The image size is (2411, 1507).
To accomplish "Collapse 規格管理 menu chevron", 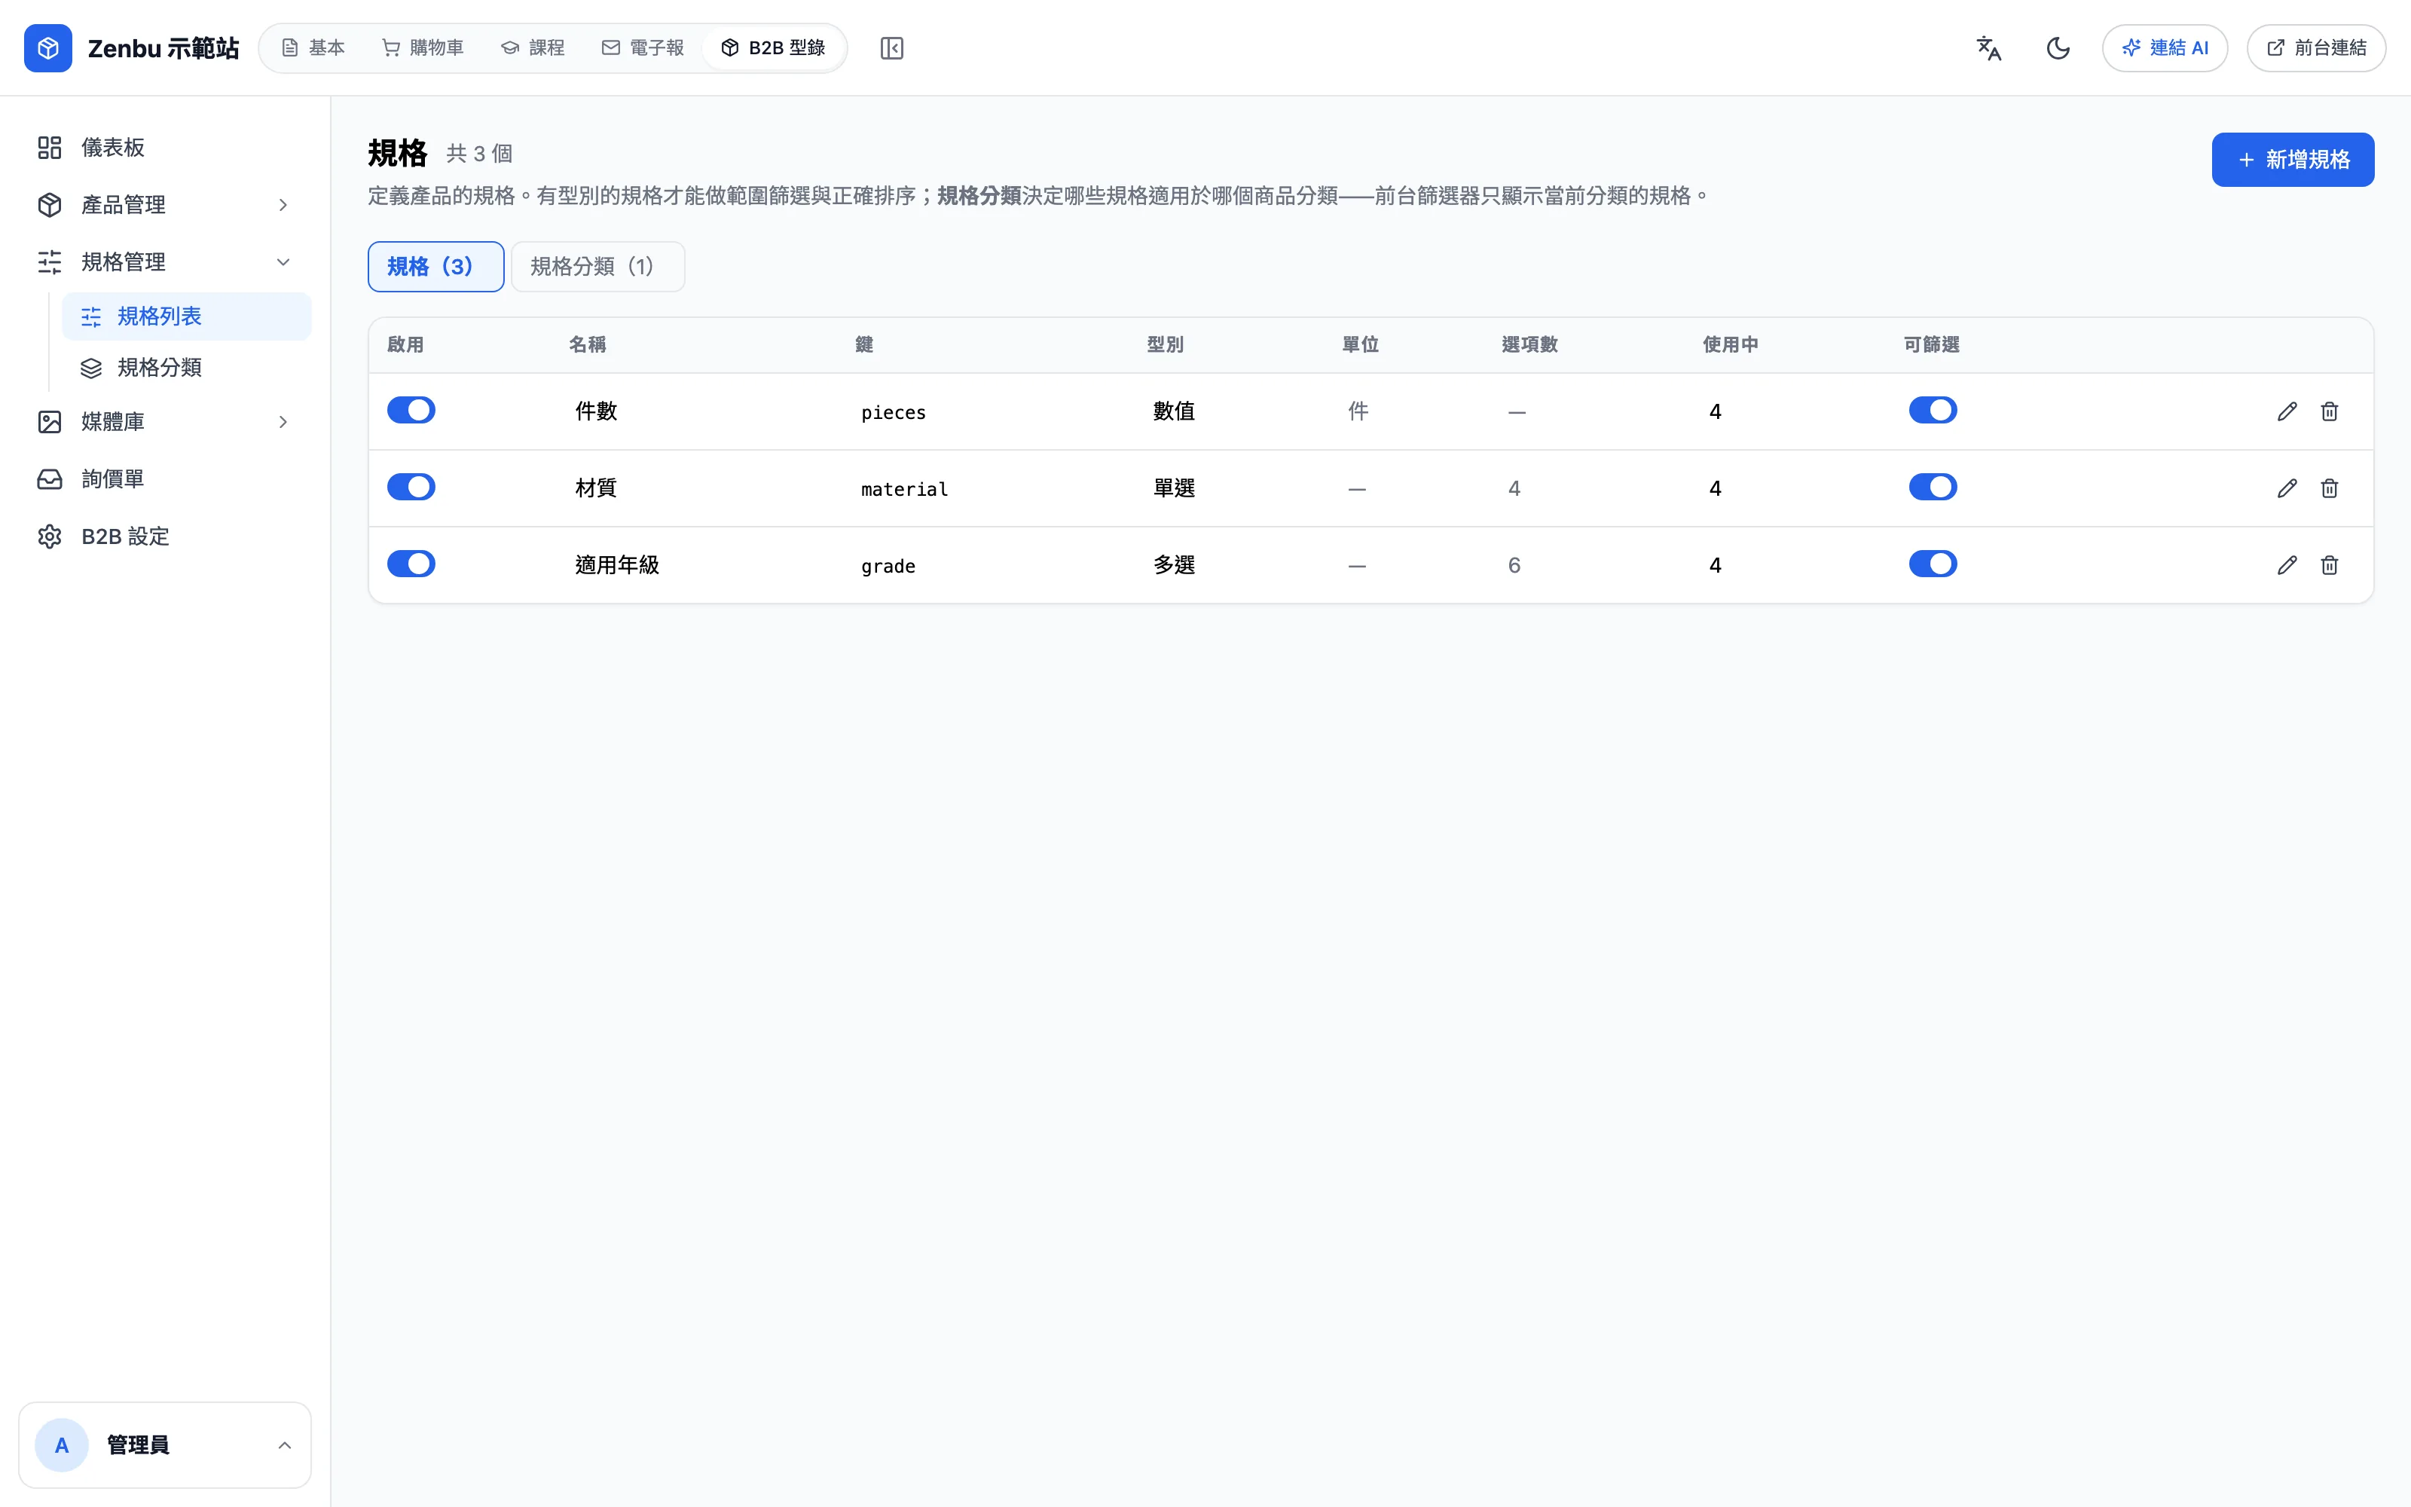I will click(283, 262).
